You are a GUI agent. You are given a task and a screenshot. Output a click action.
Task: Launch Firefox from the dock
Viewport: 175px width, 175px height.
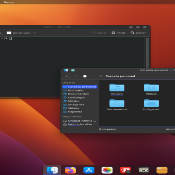(x=70, y=170)
